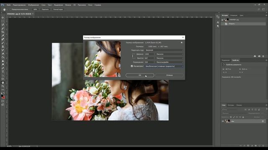The height and width of the screenshot is (150, 268).
Task: Select the Clone Stamp tool
Action: click(x=3, y=46)
